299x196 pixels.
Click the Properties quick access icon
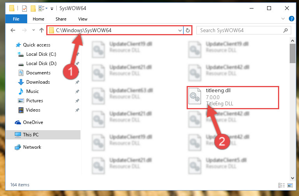click(24, 9)
